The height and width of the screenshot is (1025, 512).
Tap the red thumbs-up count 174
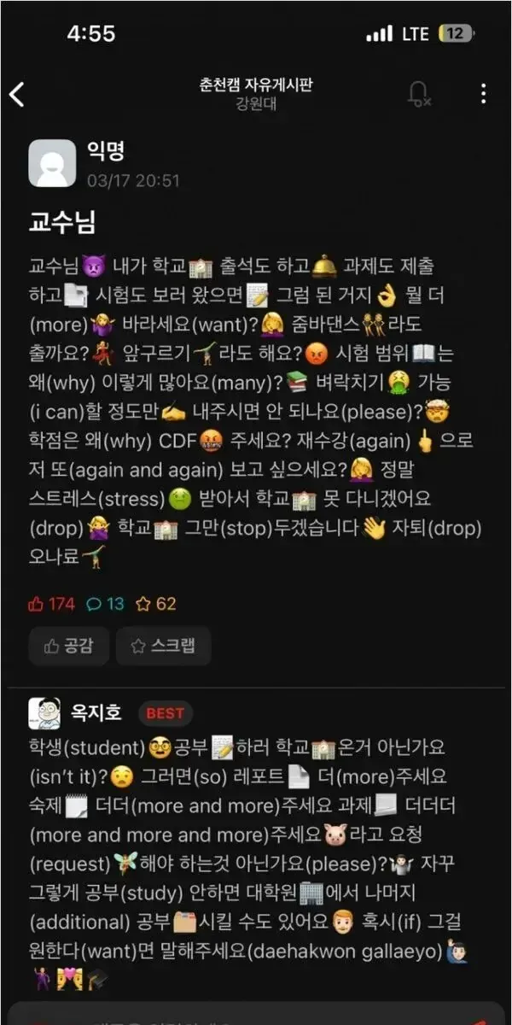(52, 604)
